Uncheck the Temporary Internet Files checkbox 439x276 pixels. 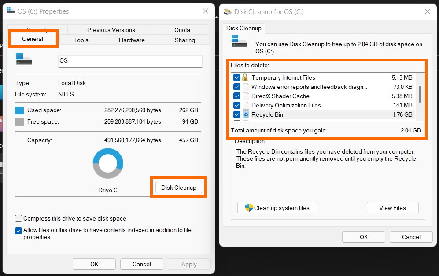pos(236,77)
